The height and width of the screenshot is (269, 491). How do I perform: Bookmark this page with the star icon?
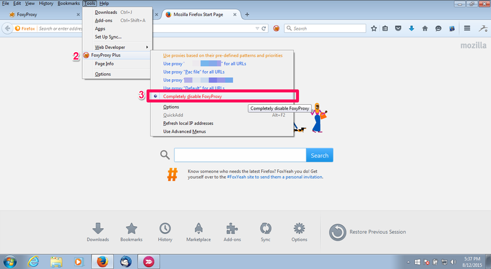374,28
